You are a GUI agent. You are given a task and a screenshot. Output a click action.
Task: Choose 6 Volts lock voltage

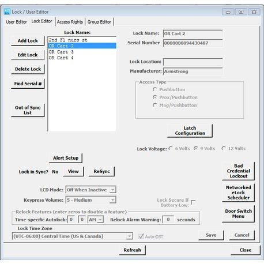coord(171,148)
